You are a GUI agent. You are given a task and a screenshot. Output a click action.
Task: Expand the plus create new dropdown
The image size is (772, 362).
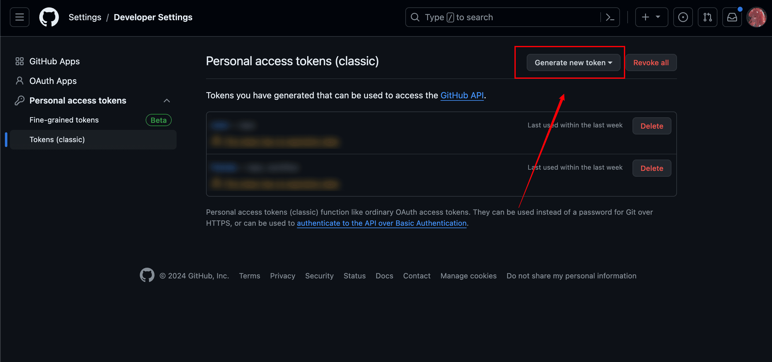tap(652, 17)
